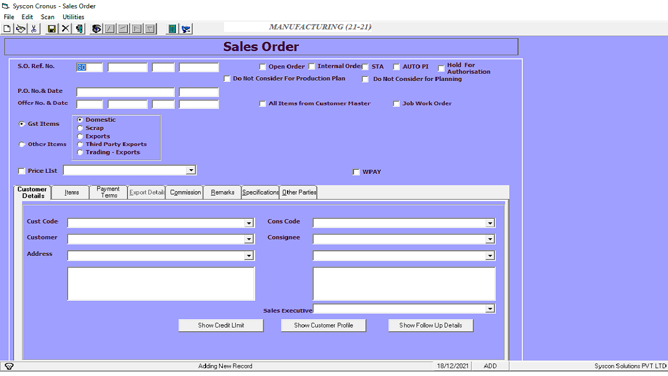This screenshot has height=376, width=668.
Task: Click the last toolbar icon after calculator
Action: pos(186,29)
